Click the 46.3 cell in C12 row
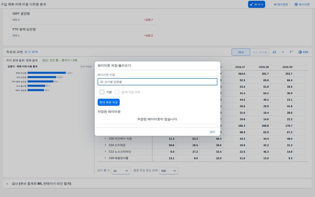The image size is (315, 197). coord(266,152)
